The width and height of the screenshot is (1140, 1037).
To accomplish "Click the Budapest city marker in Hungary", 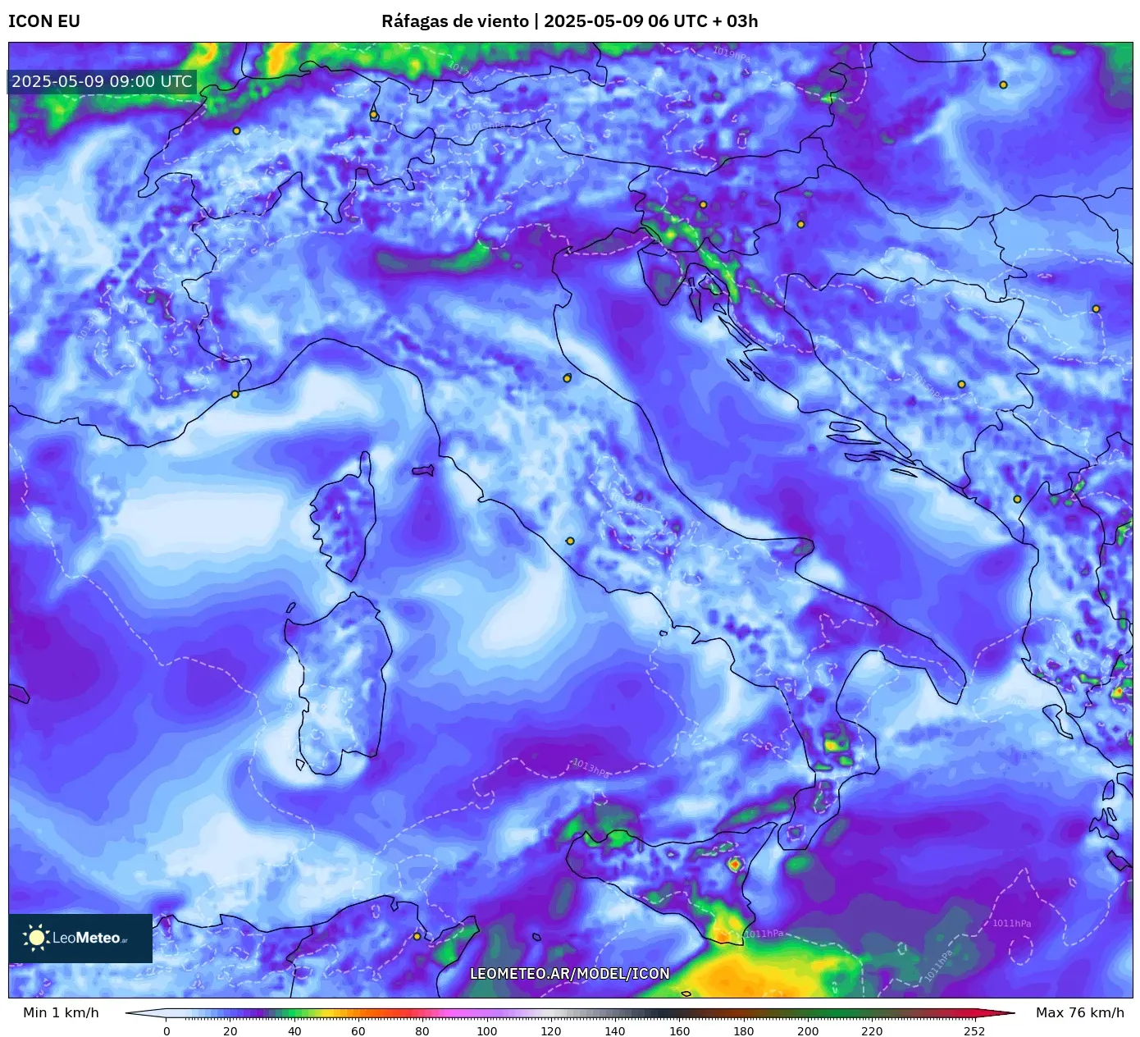I will tap(1003, 85).
